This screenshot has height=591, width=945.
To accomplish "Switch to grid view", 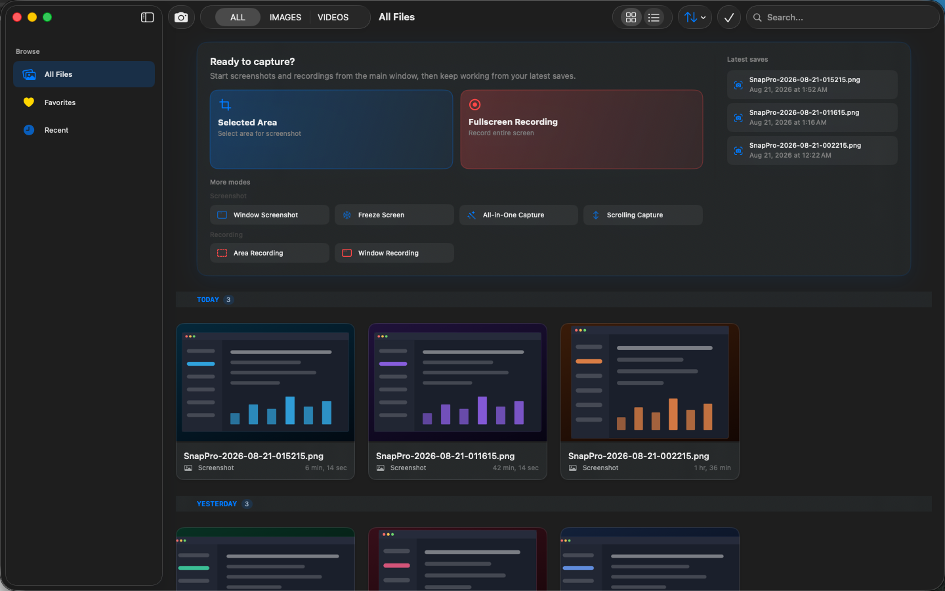I will pos(631,18).
